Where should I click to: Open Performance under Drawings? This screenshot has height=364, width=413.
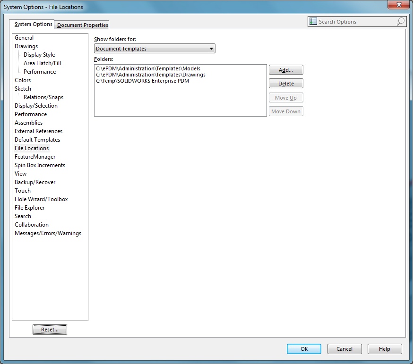click(x=40, y=72)
